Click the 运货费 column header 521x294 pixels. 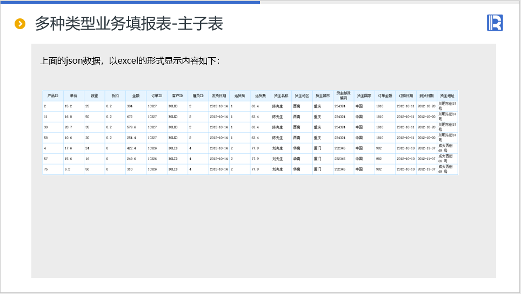coord(260,96)
